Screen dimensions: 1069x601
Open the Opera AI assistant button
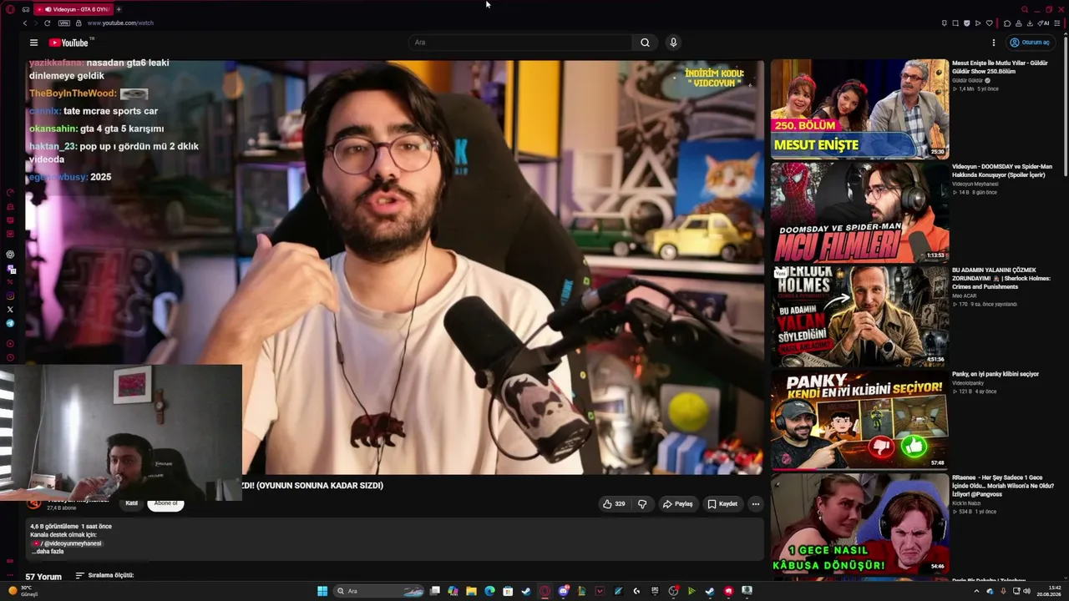pyautogui.click(x=1044, y=23)
